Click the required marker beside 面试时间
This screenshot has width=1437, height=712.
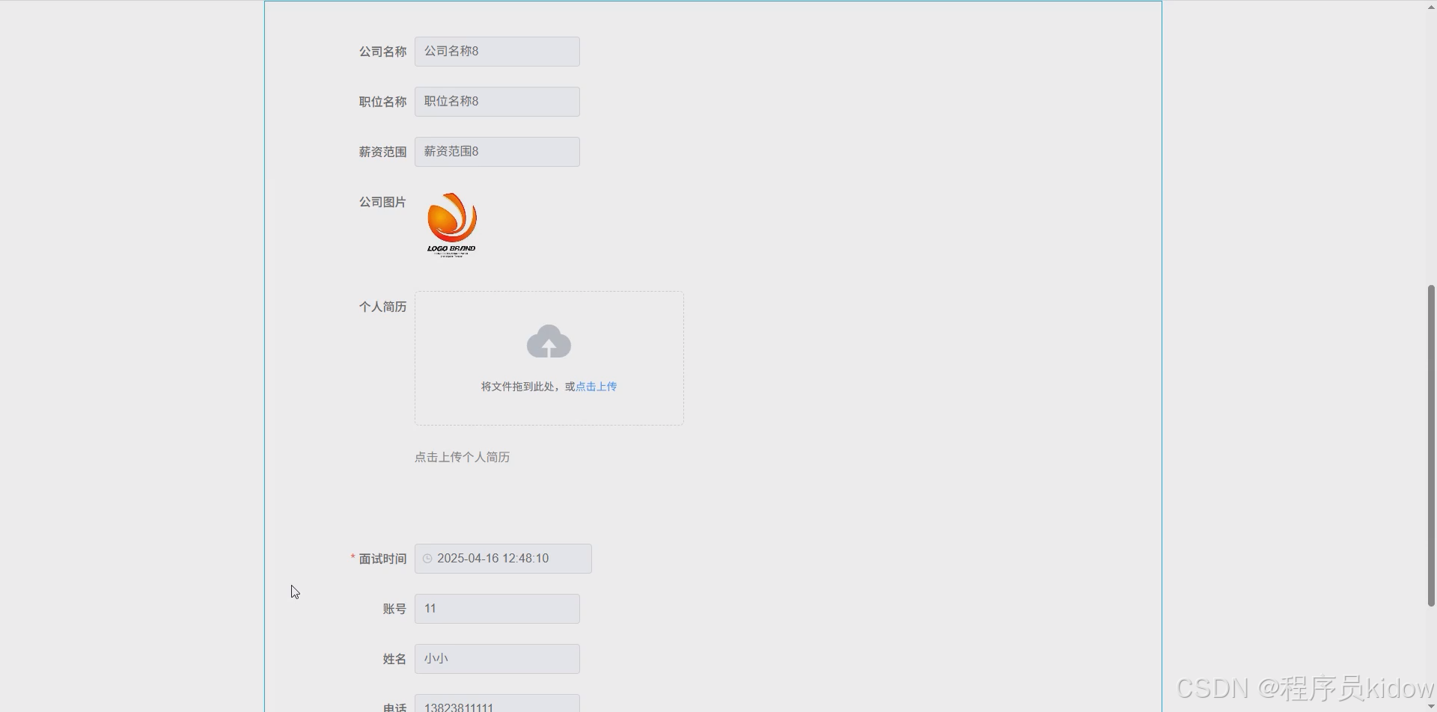coord(352,557)
